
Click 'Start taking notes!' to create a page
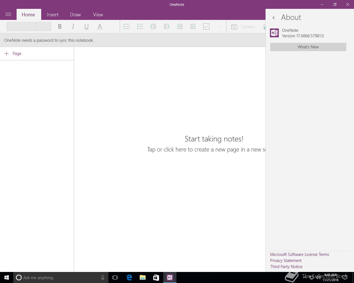coord(214,139)
